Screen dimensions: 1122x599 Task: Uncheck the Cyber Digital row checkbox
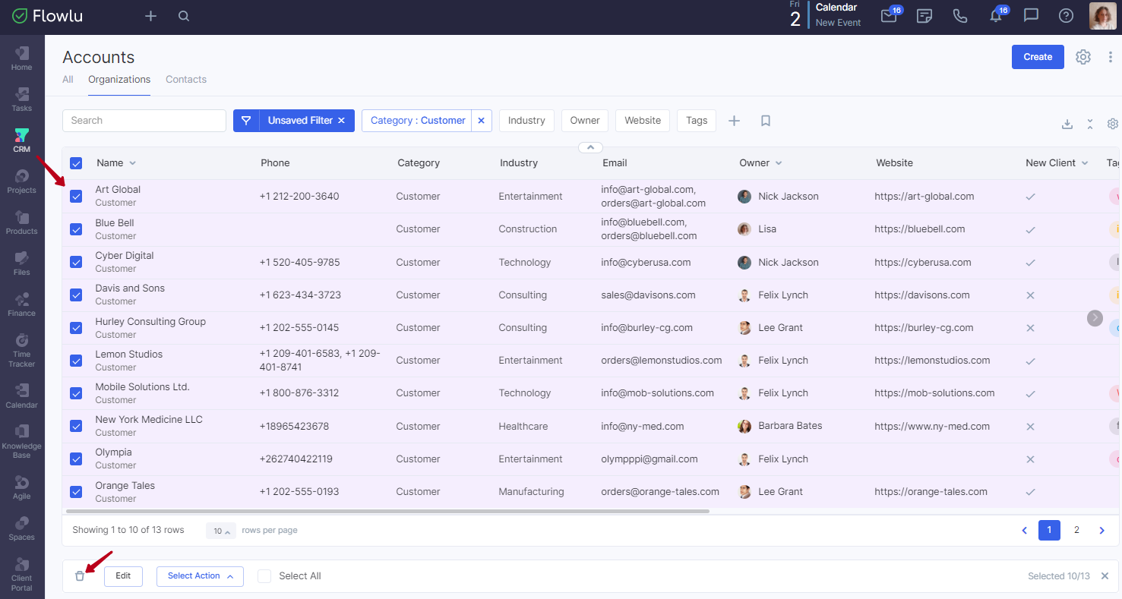pyautogui.click(x=76, y=262)
